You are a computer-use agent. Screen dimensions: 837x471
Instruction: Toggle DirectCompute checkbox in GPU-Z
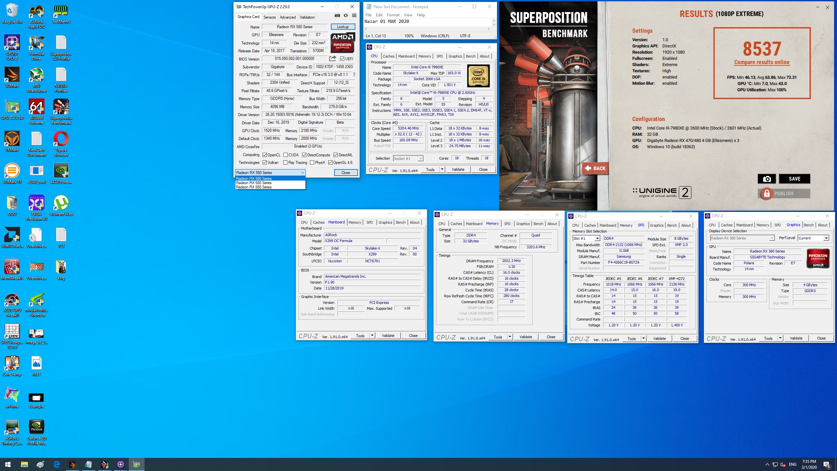(x=304, y=155)
